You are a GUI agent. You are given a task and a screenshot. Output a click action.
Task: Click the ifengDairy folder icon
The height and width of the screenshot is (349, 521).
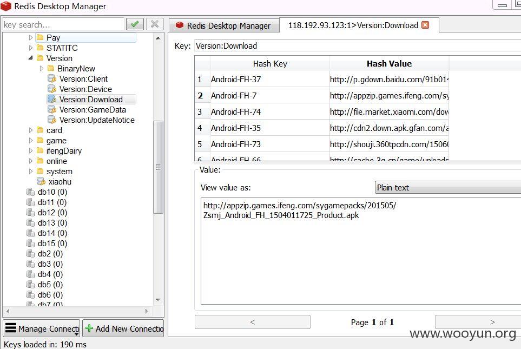tap(40, 150)
